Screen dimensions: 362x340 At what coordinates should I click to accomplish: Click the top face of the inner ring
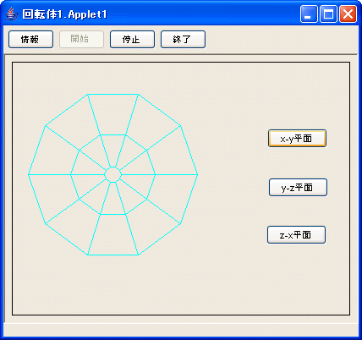[112, 151]
